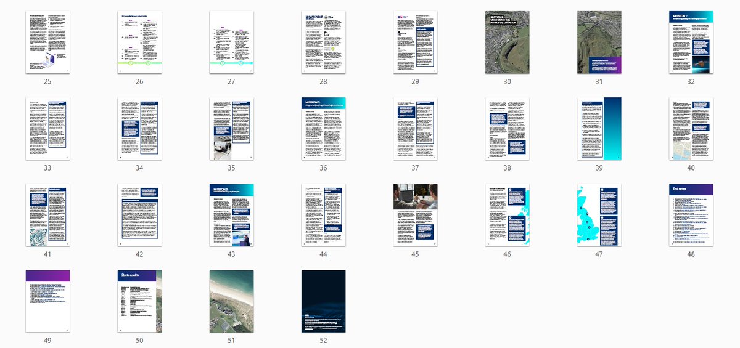This screenshot has width=740, height=348.
Task: Select page 33 thumbnail
Action: [47, 129]
